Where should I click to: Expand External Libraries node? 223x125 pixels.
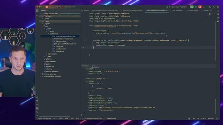(x=40, y=74)
